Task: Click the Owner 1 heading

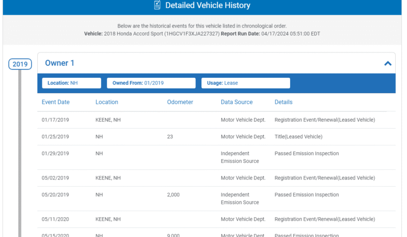Action: [x=60, y=63]
